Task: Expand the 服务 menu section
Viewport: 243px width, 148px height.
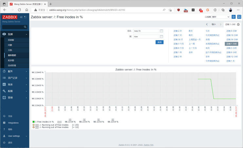Action: point(26,72)
